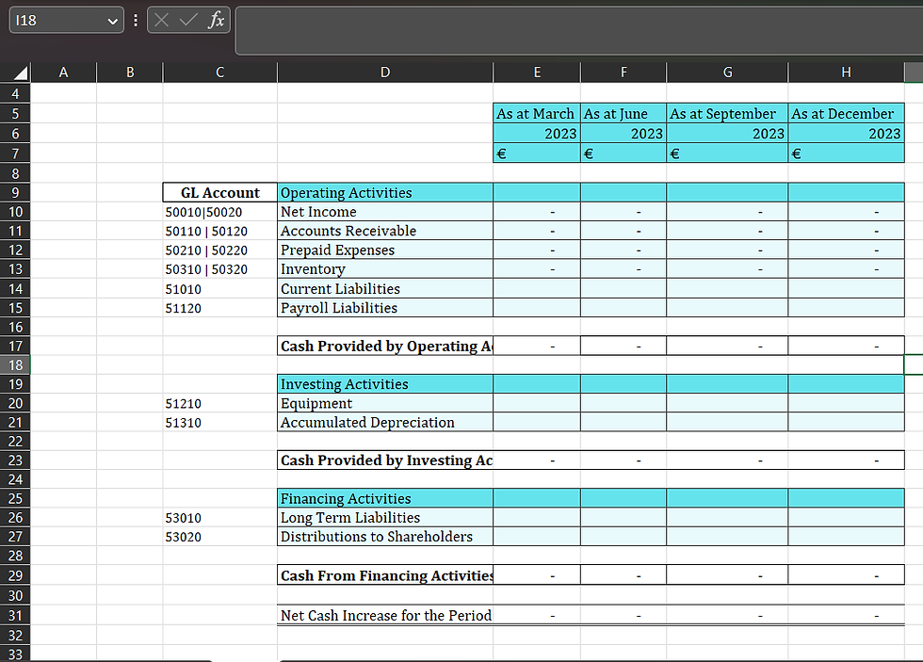Select the 'Equipment' cell

(385, 403)
